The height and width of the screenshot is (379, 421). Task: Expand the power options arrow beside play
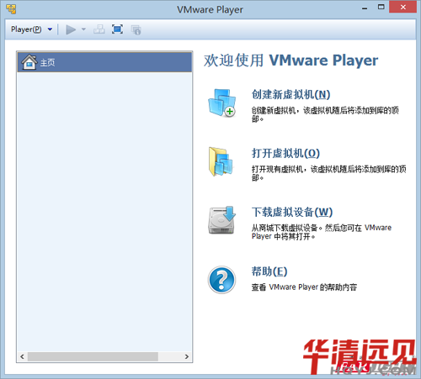pyautogui.click(x=83, y=29)
